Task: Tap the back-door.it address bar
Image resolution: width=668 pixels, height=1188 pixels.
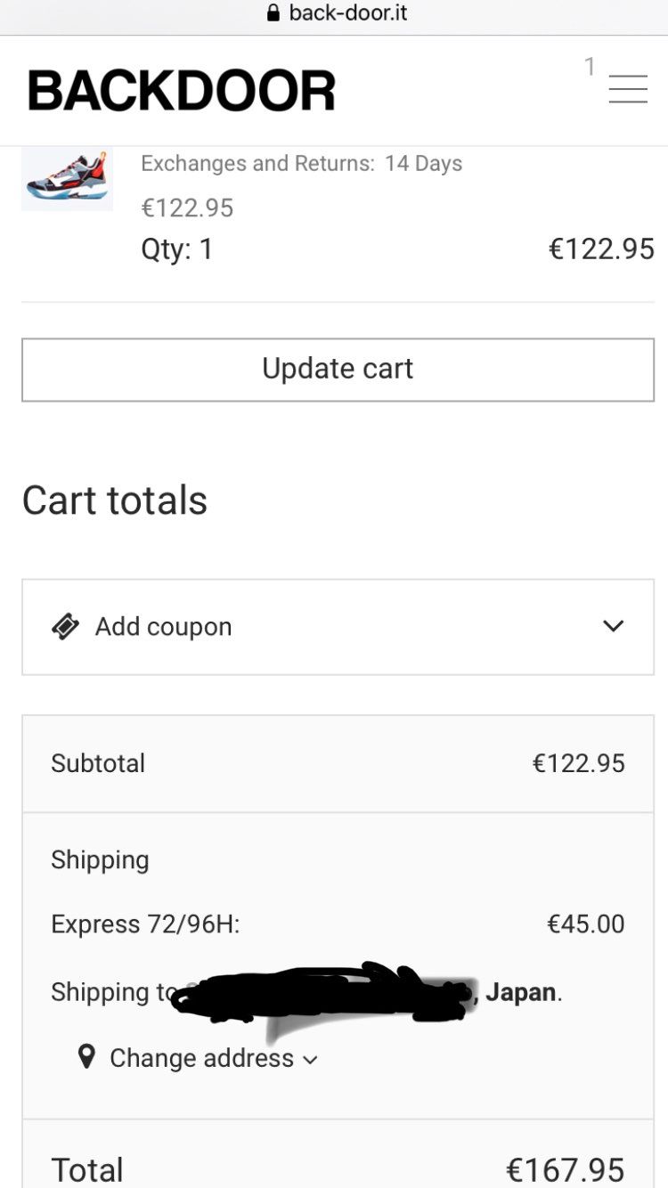Action: point(347,13)
